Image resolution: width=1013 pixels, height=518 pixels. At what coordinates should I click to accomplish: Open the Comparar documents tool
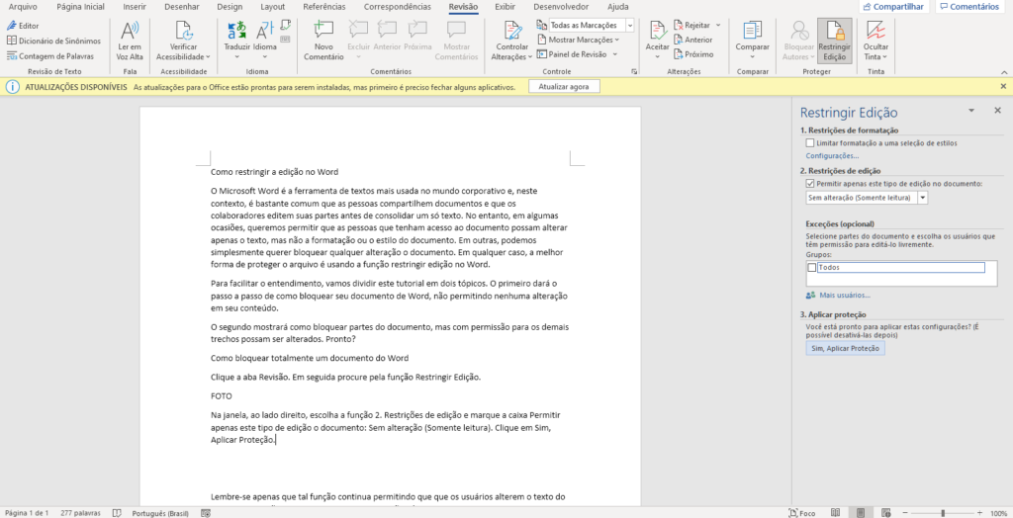[x=752, y=41]
